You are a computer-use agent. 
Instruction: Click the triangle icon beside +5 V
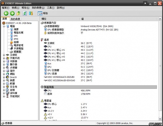[45, 114]
